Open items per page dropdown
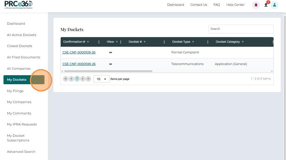 101,79
